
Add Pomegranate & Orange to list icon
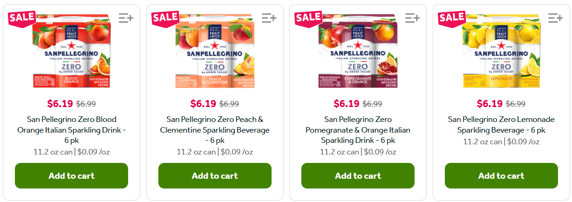(x=412, y=18)
